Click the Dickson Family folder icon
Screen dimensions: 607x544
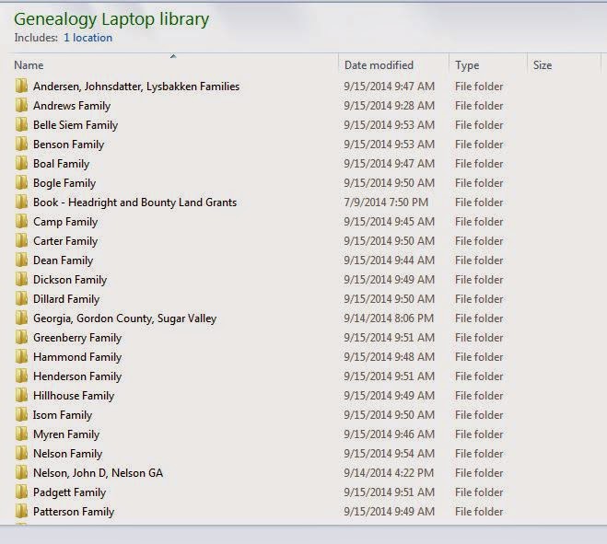click(x=22, y=279)
